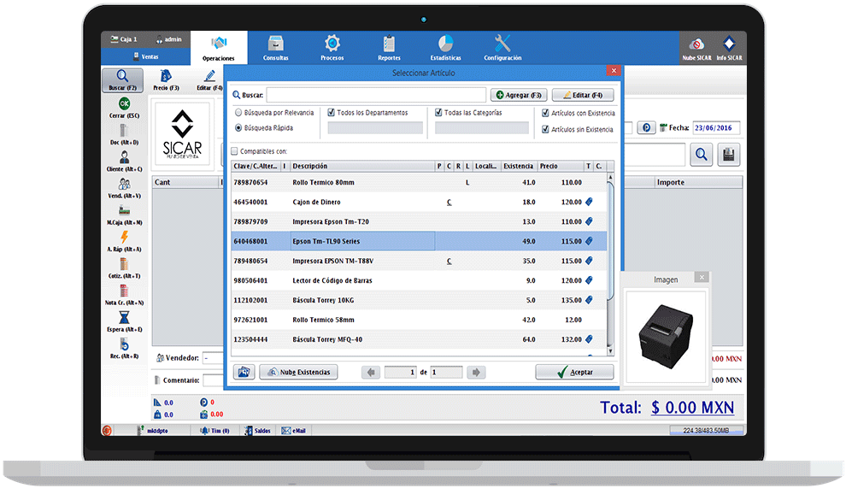The width and height of the screenshot is (846, 488).
Task: Click the dialog's Editar (F4) button
Action: (583, 95)
